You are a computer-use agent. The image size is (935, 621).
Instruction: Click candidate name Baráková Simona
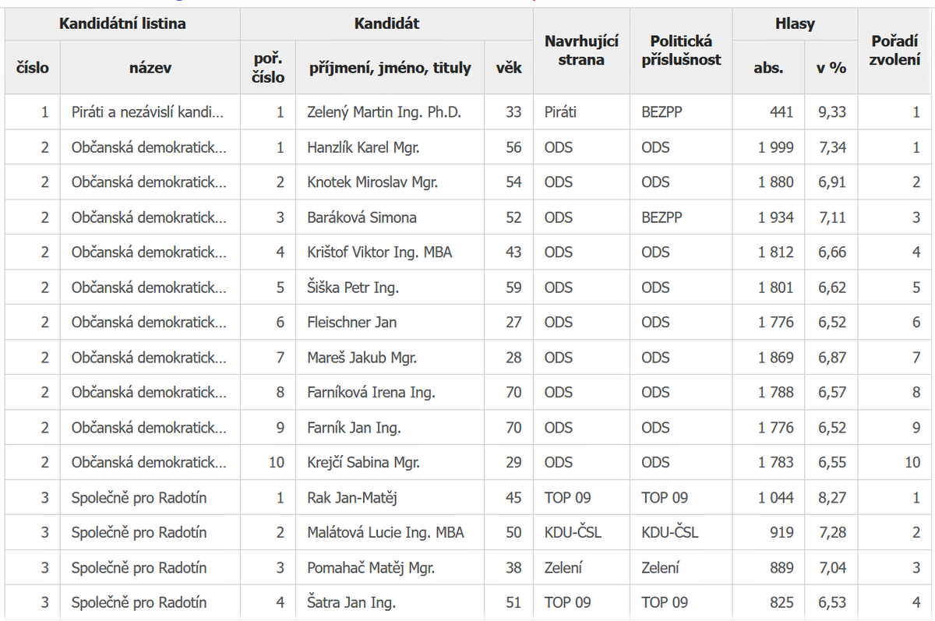click(x=362, y=217)
